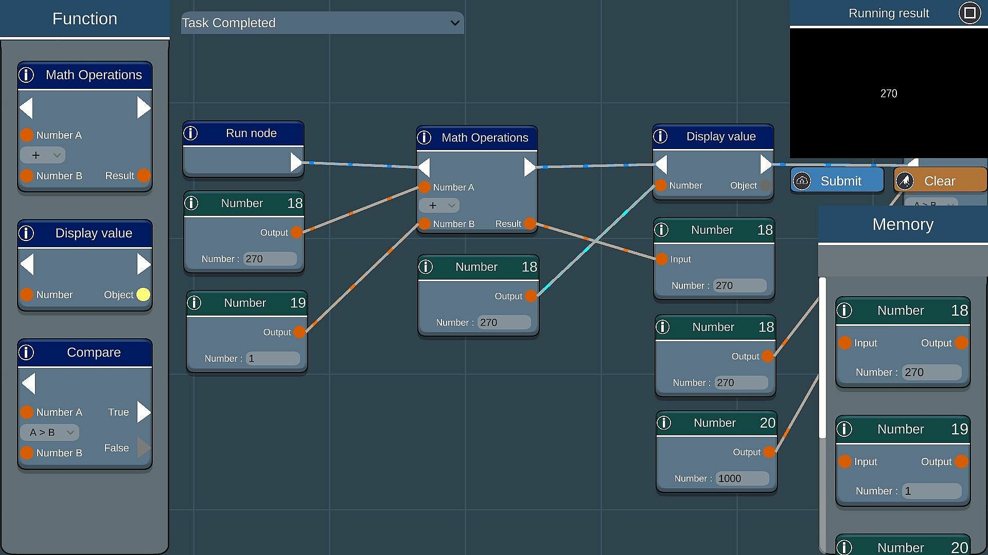Click the Function panel header
This screenshot has width=988, height=555.
tap(85, 19)
